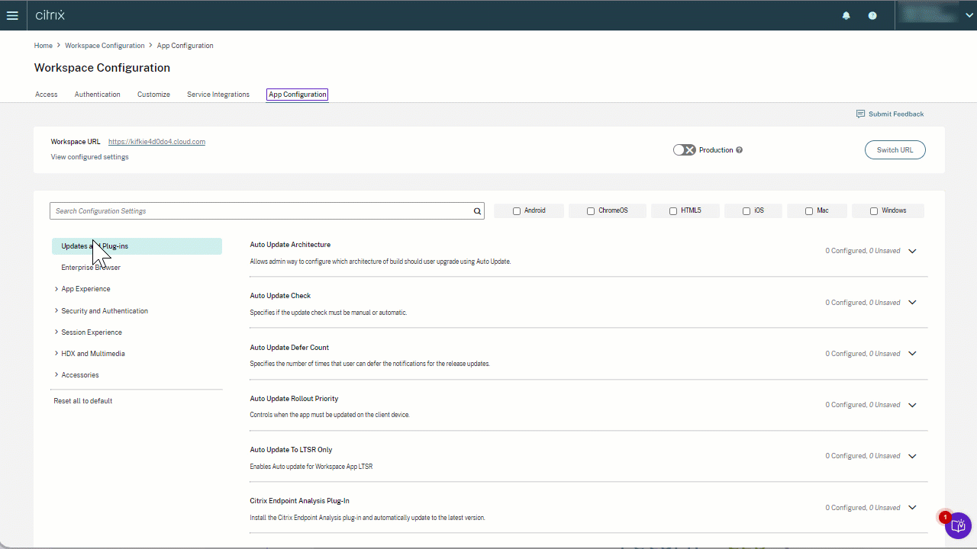Open the Service Integrations tab
The width and height of the screenshot is (977, 549).
[x=218, y=95]
